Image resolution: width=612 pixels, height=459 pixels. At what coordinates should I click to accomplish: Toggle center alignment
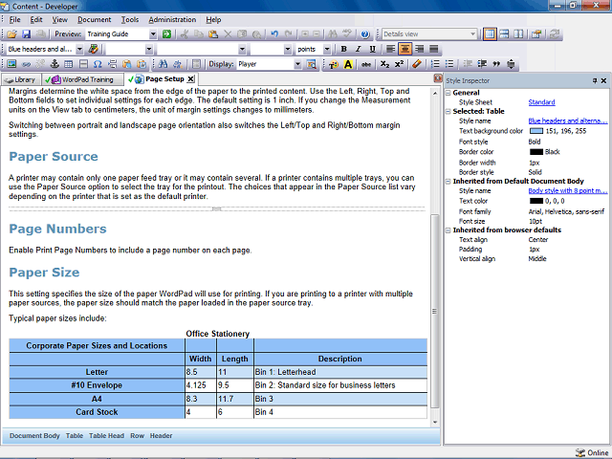(405, 49)
